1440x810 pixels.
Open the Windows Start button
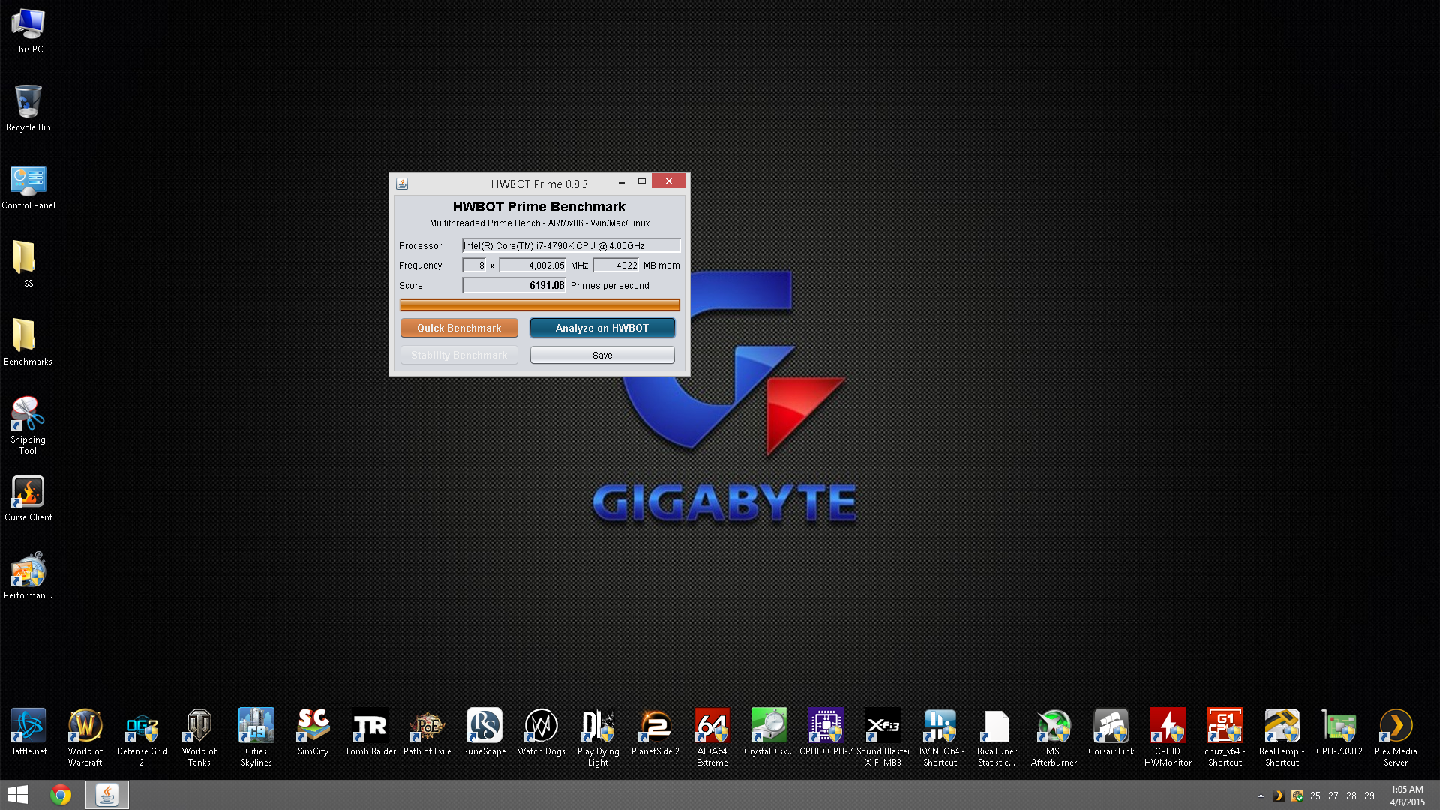coord(18,795)
